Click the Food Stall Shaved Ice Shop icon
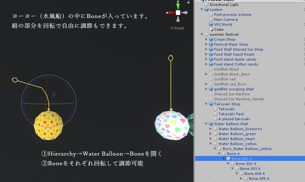Viewport: 305px width, 182px height. 211,49
